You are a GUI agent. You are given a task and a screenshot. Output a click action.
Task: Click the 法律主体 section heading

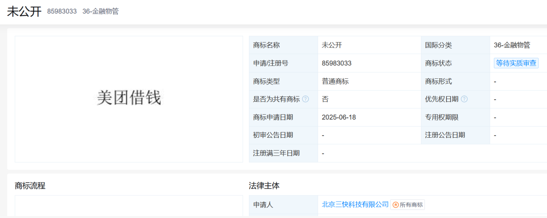pyautogui.click(x=264, y=186)
